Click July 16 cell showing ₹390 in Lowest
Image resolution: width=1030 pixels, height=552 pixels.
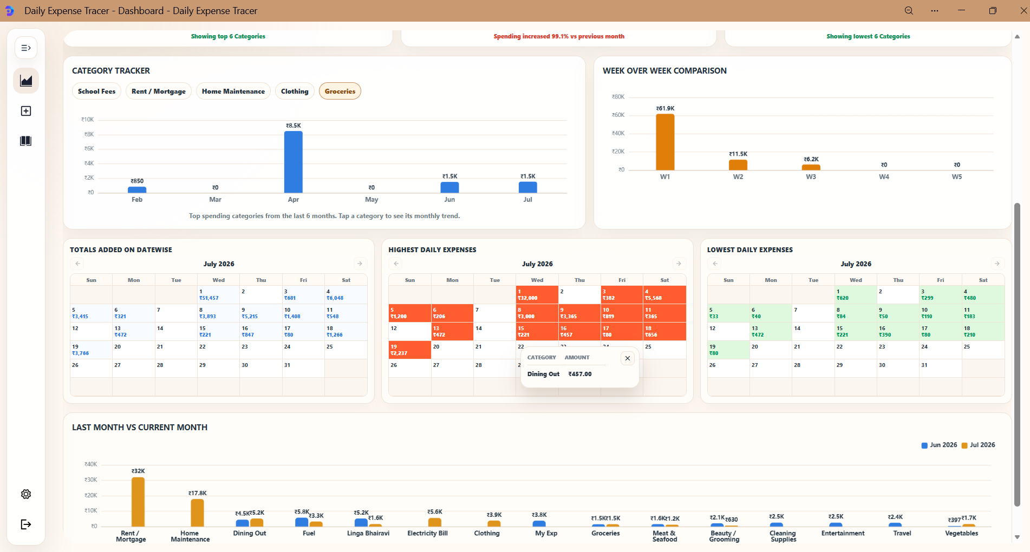point(898,332)
